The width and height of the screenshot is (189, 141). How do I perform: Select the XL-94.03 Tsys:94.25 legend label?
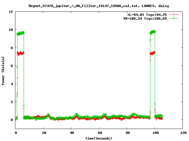click(x=147, y=15)
